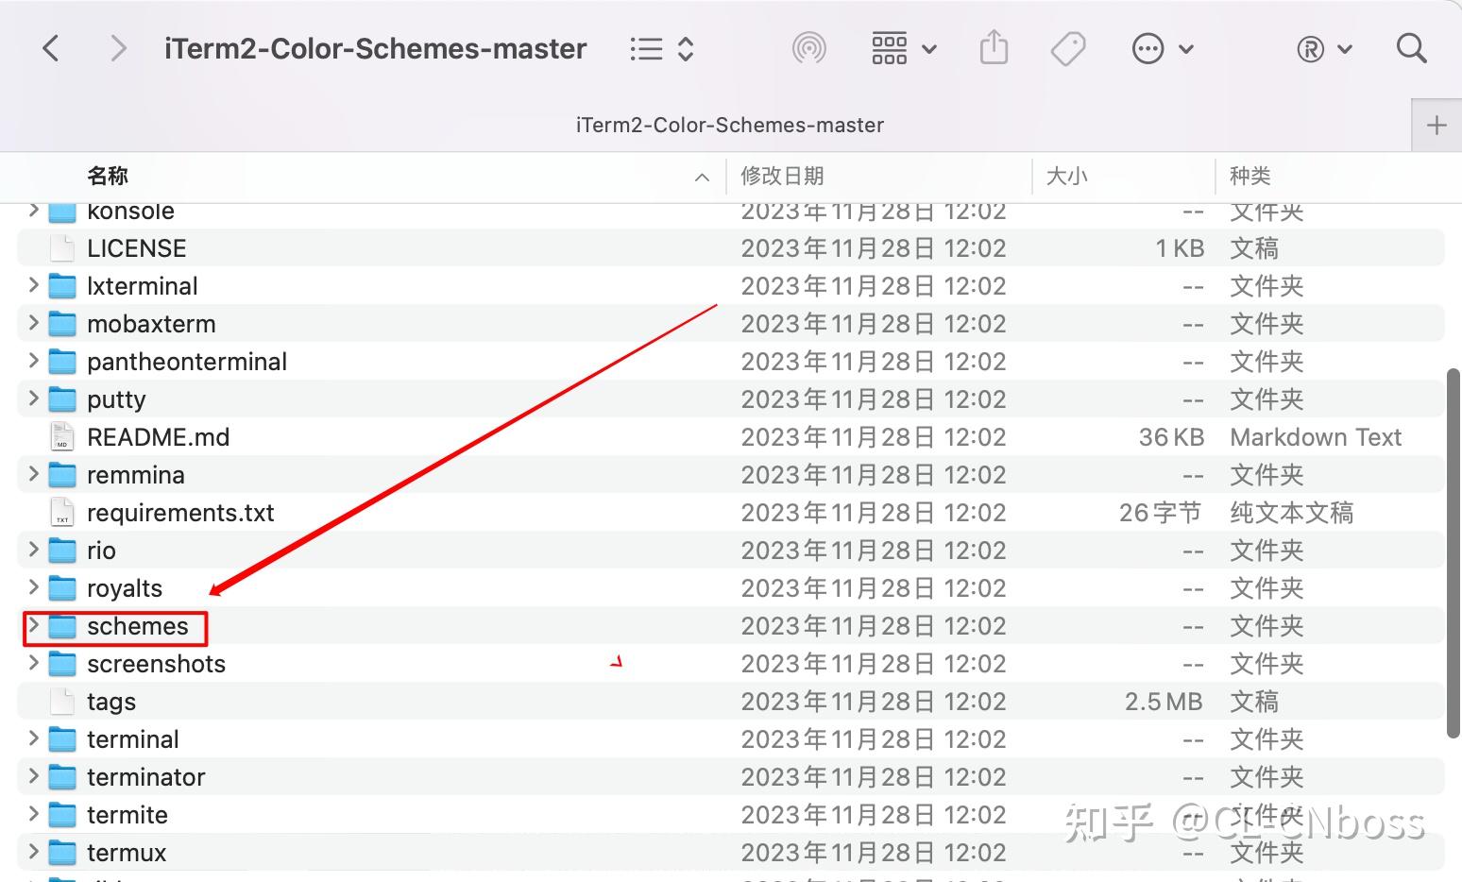Expand the termux folder
Image resolution: width=1462 pixels, height=882 pixels.
[32, 852]
